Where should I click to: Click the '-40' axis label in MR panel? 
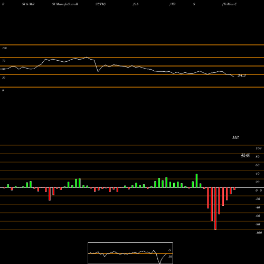258,208
